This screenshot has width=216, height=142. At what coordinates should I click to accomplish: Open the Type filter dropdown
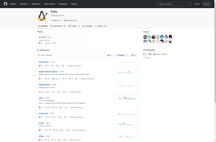(109, 55)
